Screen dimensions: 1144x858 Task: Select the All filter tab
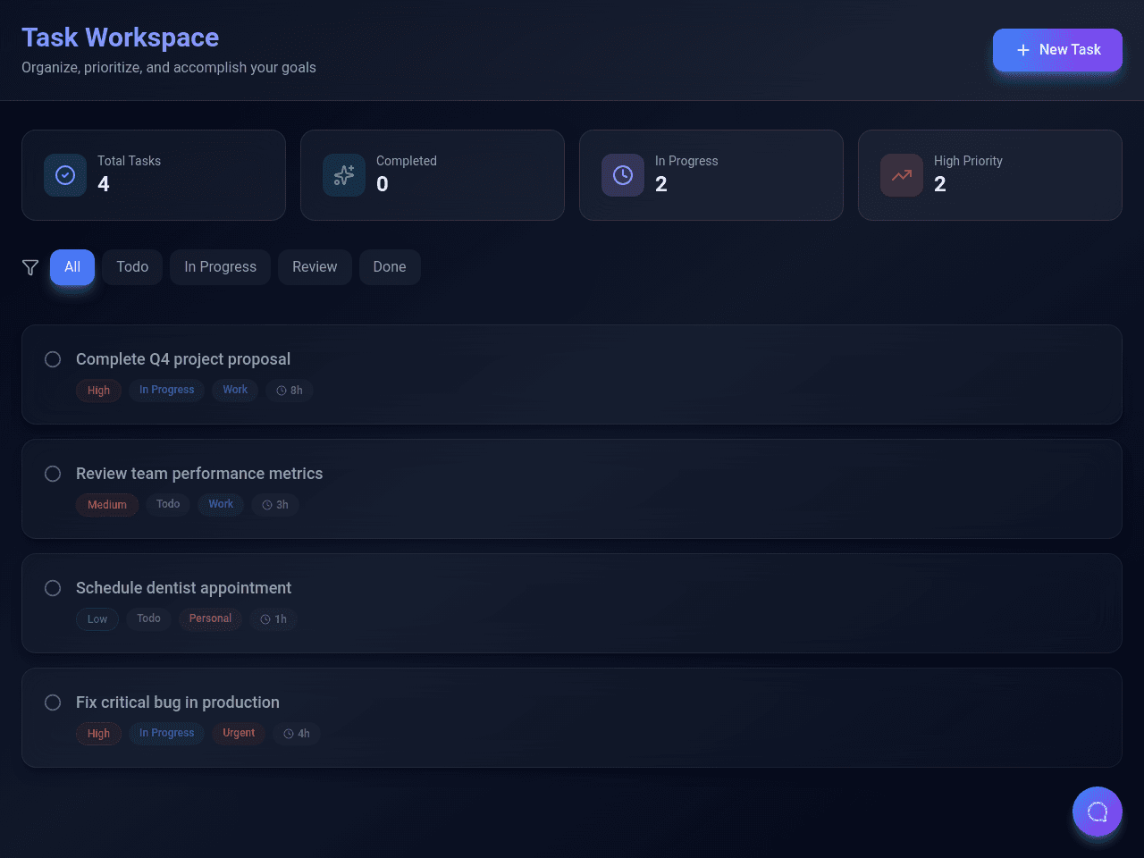(72, 267)
